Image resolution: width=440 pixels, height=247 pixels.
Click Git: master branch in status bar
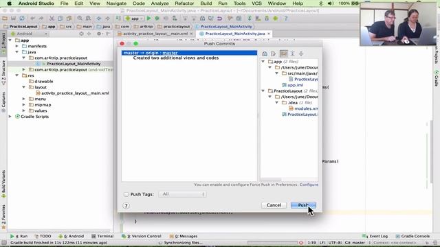point(355,243)
